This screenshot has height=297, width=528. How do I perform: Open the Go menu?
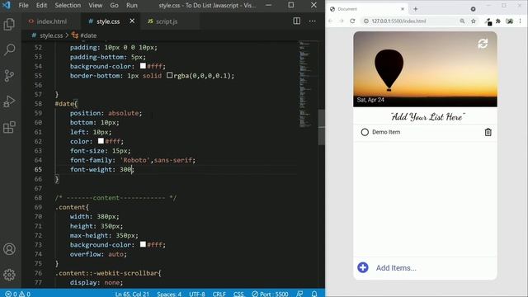tap(114, 6)
